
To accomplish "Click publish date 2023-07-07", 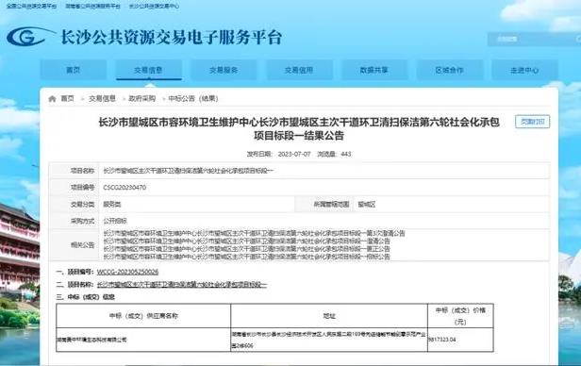I will coord(294,154).
